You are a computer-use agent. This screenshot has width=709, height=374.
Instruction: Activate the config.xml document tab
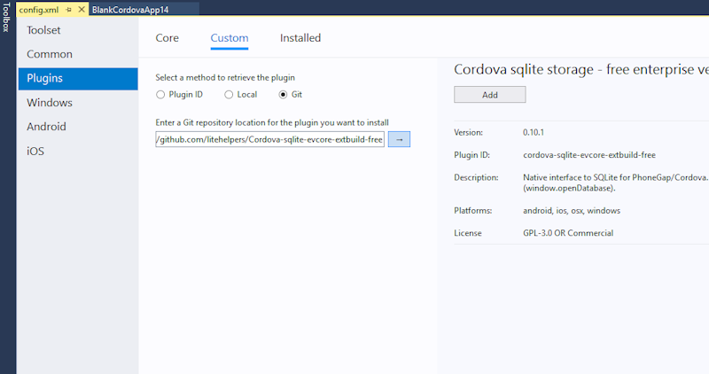[x=38, y=8]
